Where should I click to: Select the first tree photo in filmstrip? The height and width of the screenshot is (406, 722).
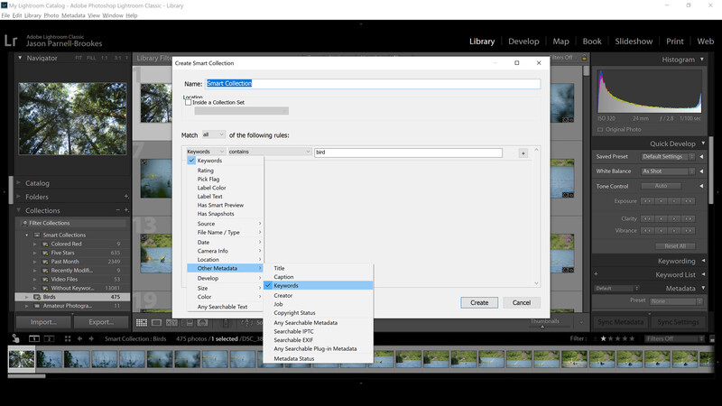[22, 359]
